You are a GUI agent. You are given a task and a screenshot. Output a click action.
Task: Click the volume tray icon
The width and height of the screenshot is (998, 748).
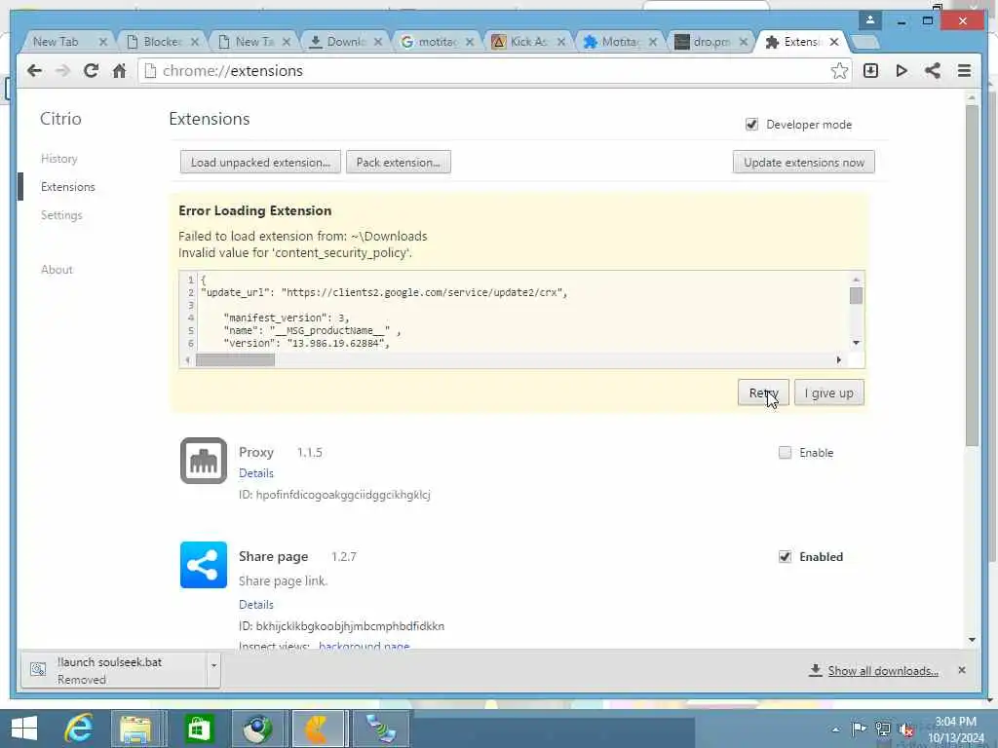(x=906, y=729)
